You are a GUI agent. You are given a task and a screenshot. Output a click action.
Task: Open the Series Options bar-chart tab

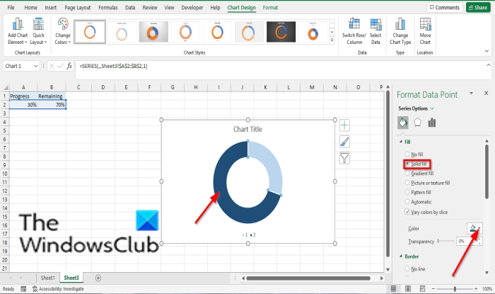[x=432, y=123]
